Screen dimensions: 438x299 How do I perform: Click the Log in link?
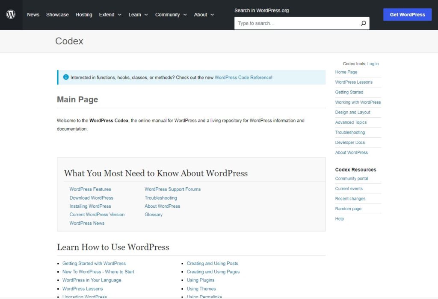point(373,64)
